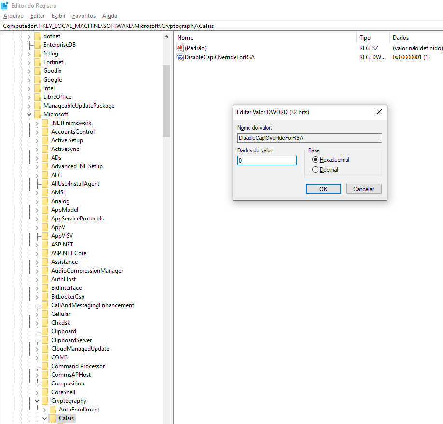Open the Ajuda menu

coord(110,16)
